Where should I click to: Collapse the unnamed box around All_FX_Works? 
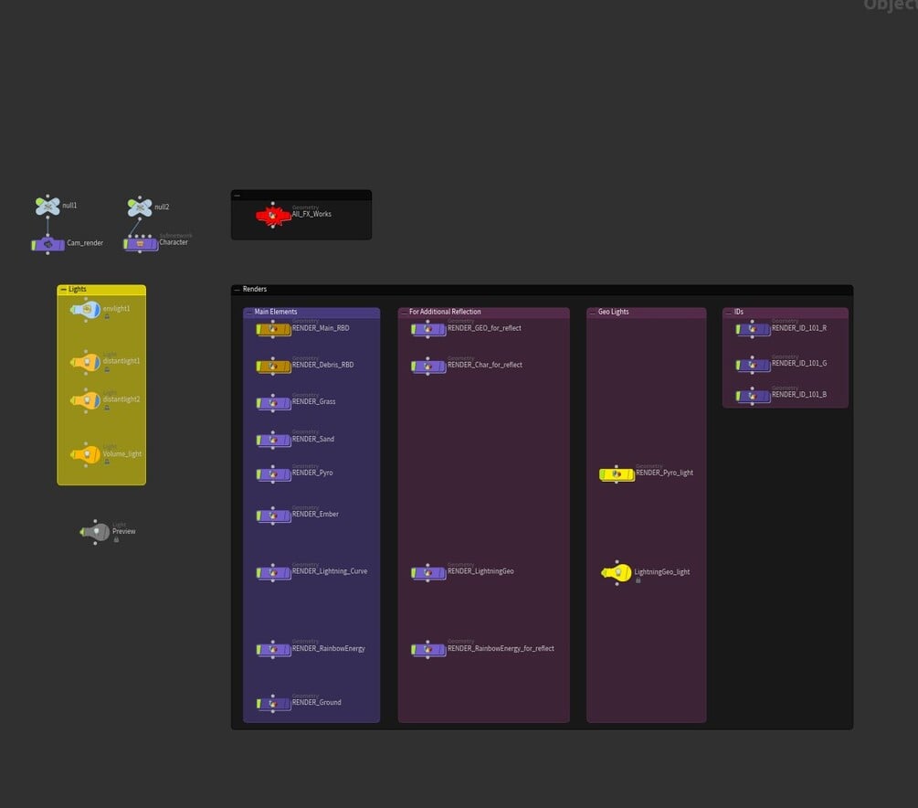click(237, 196)
